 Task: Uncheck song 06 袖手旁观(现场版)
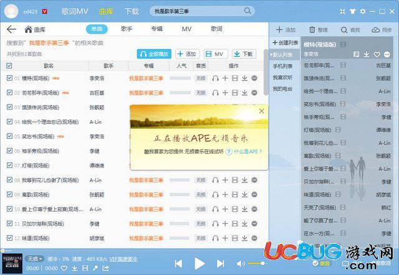click(x=9, y=151)
